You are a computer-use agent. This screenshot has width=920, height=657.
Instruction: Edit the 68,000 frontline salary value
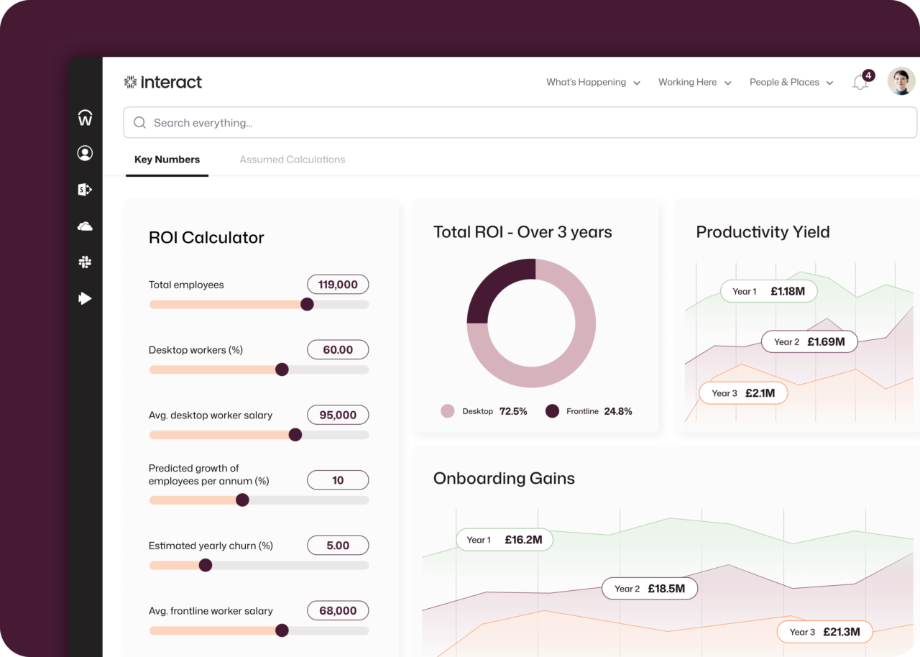338,611
